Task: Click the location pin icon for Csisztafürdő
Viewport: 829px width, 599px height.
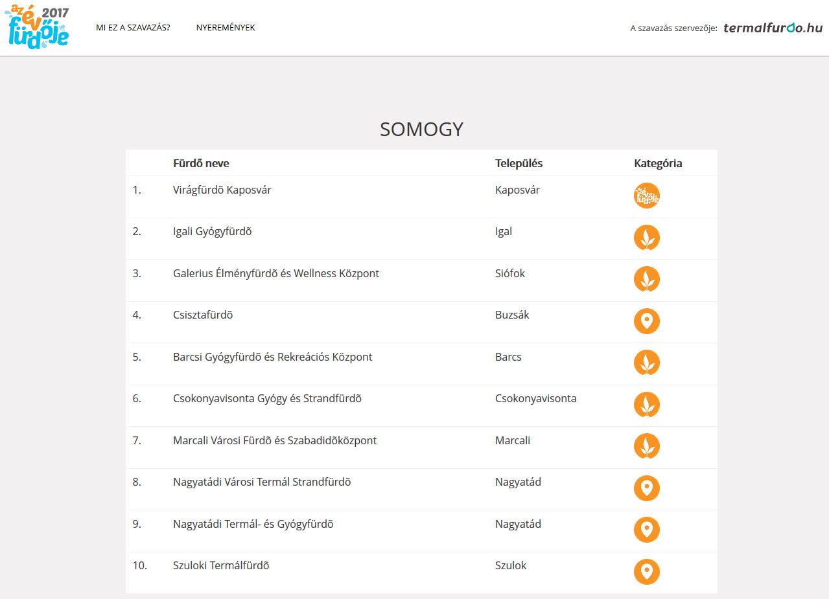Action: [646, 321]
